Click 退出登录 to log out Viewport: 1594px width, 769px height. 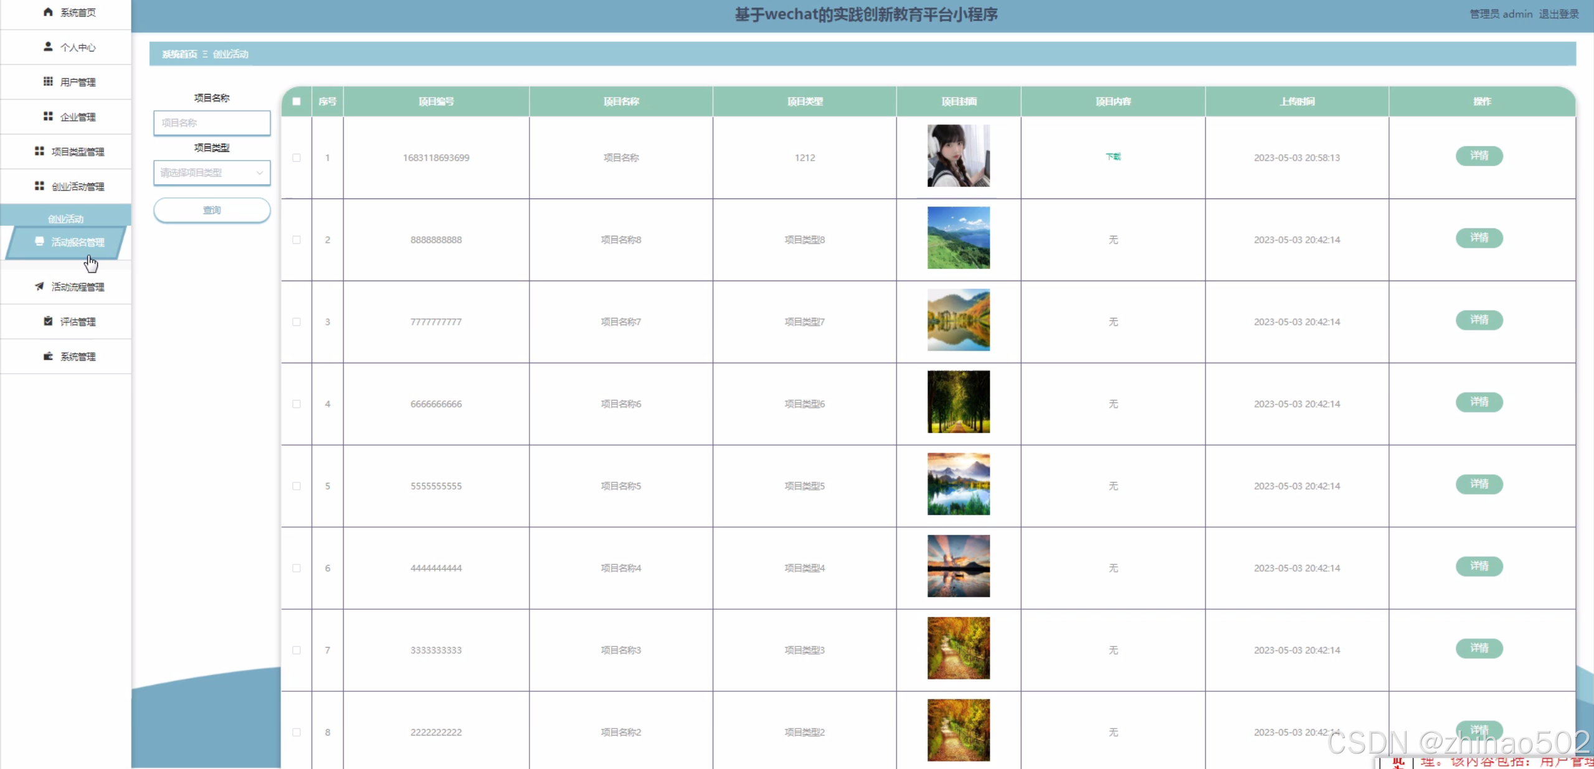click(1558, 14)
